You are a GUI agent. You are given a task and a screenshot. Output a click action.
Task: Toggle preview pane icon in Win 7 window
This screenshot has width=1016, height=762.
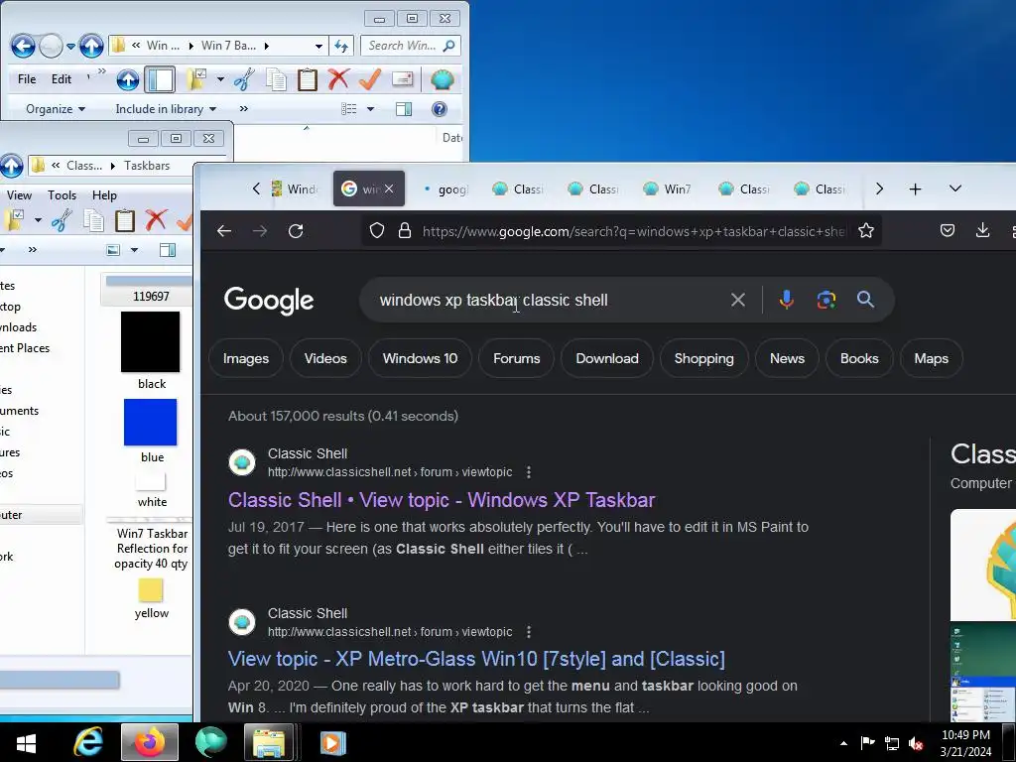click(x=404, y=109)
